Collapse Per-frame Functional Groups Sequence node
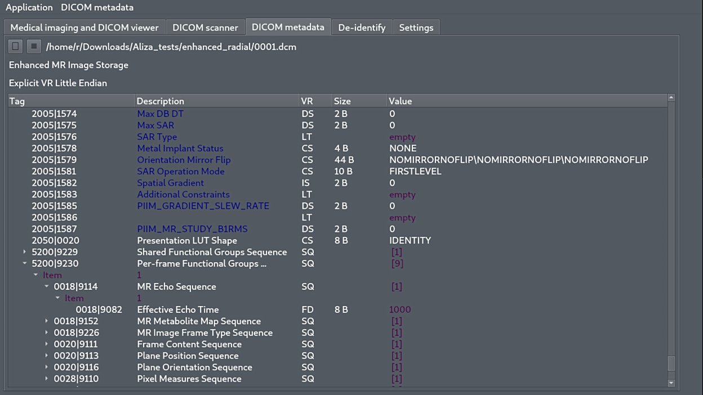Viewport: 703px width, 395px height. [25, 263]
